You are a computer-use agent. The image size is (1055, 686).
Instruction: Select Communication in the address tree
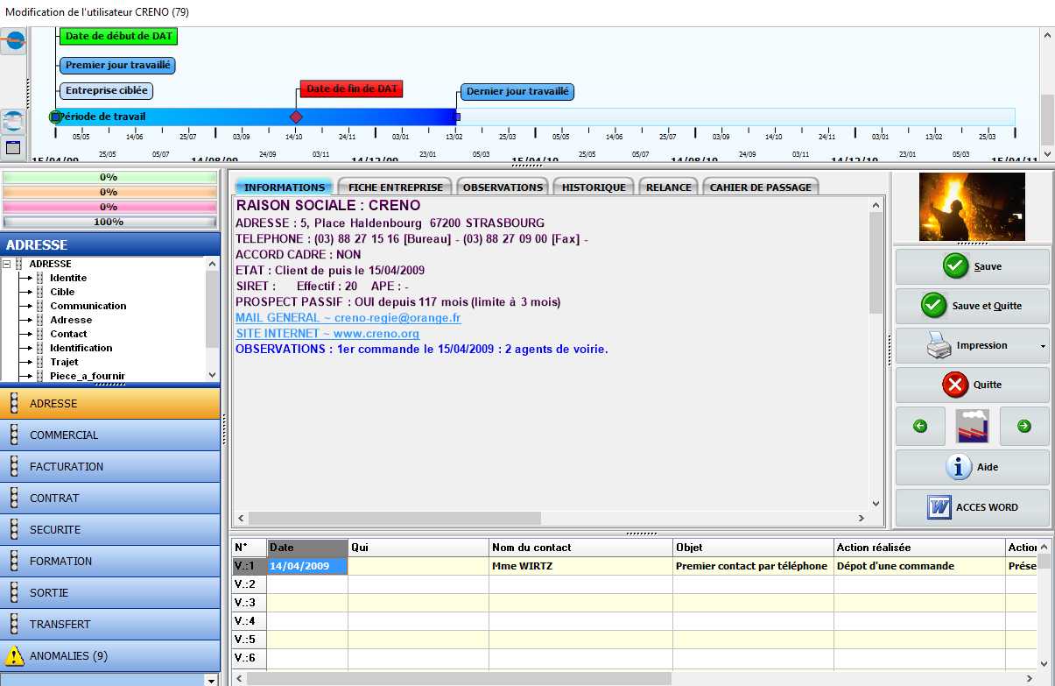(x=88, y=306)
